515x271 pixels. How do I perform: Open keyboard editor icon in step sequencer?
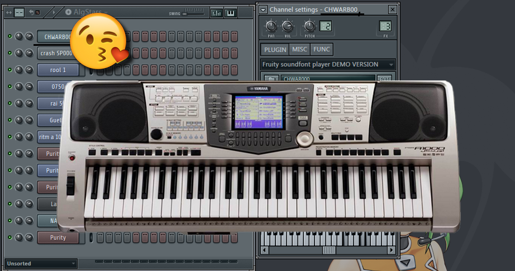tap(231, 13)
